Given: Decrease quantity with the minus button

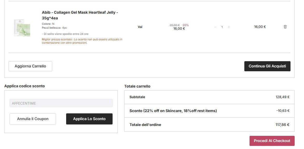Looking at the screenshot, I should pyautogui.click(x=215, y=27).
